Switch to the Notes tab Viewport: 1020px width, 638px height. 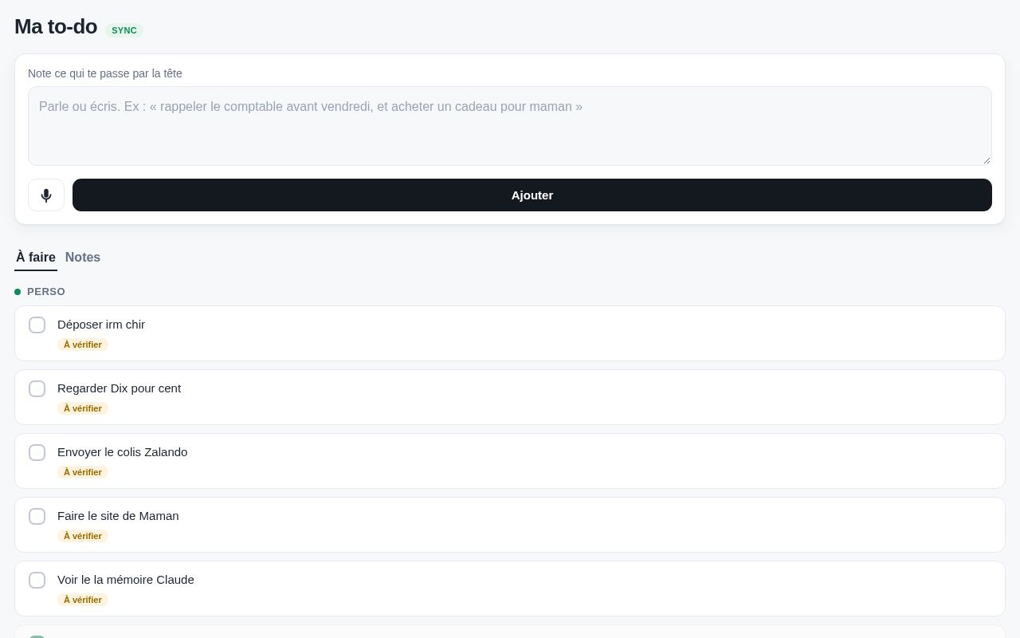[x=83, y=258]
